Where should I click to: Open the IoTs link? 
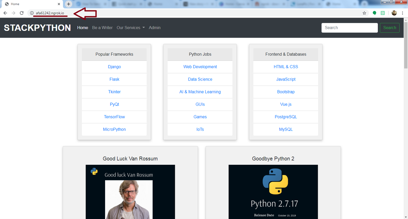pos(200,129)
